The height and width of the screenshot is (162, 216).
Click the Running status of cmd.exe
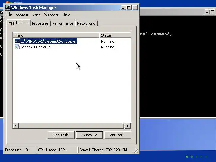tap(108, 41)
